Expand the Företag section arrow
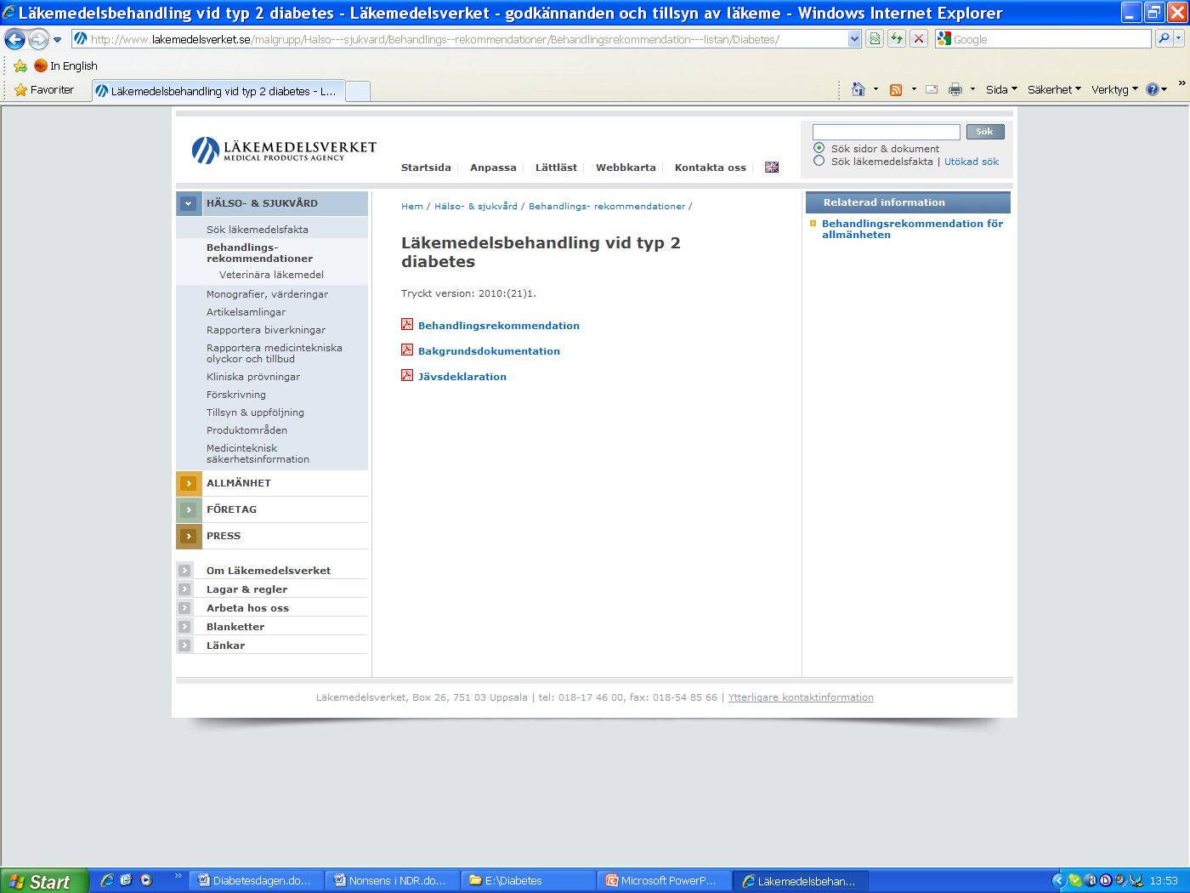This screenshot has width=1190, height=893. click(189, 509)
